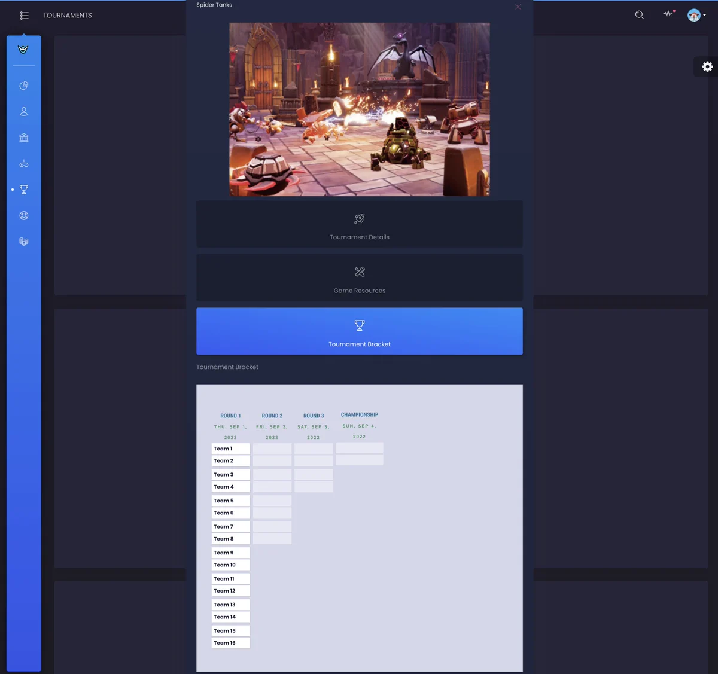Image resolution: width=718 pixels, height=674 pixels.
Task: Expand the user avatar dropdown
Action: [x=697, y=15]
